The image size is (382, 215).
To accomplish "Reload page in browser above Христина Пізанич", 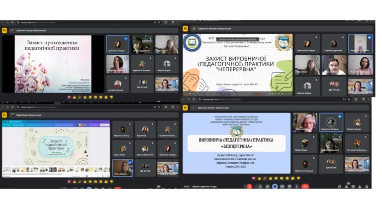I will coord(193,99).
